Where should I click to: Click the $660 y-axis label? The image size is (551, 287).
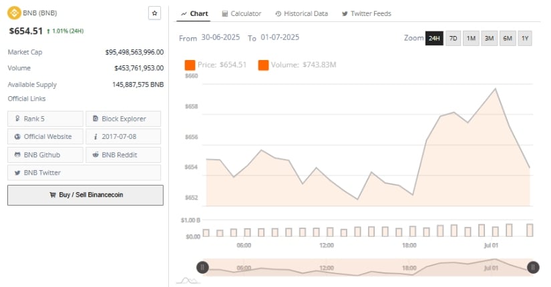pos(192,76)
